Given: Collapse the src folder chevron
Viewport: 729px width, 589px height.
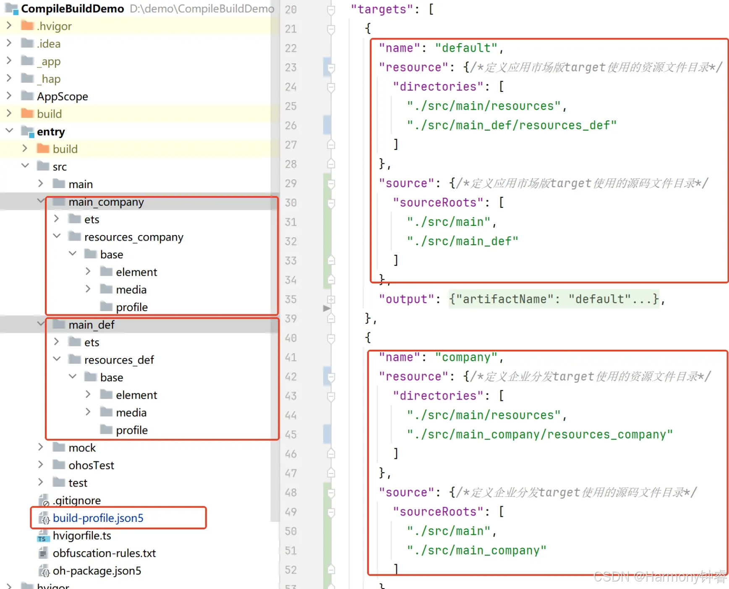Looking at the screenshot, I should click(x=25, y=166).
